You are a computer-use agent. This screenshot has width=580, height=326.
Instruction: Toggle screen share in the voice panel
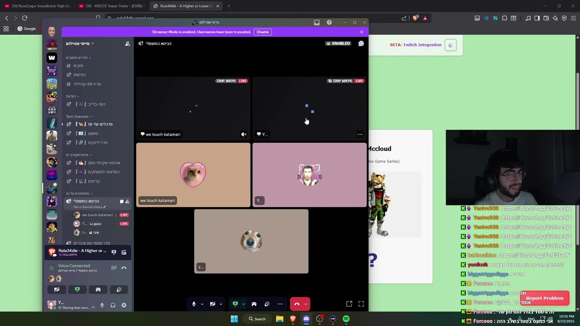click(77, 289)
